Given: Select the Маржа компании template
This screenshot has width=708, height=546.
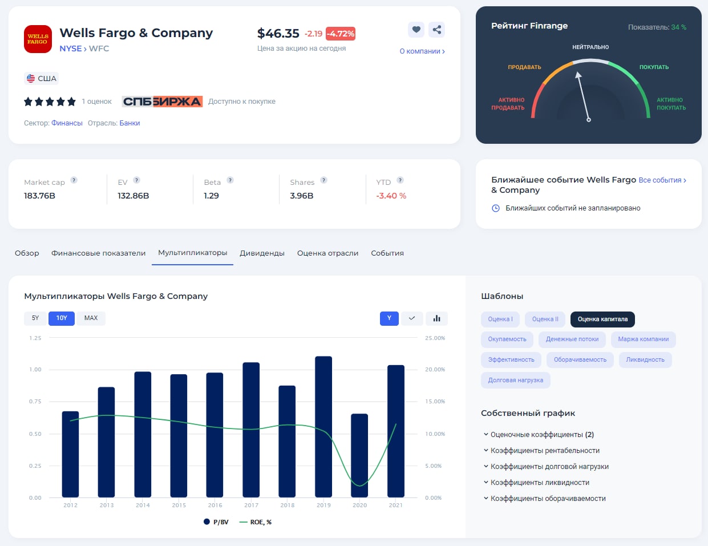Looking at the screenshot, I should [644, 339].
